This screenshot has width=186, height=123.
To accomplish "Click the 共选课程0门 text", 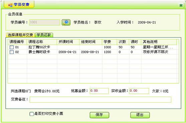I will pos(21,91).
